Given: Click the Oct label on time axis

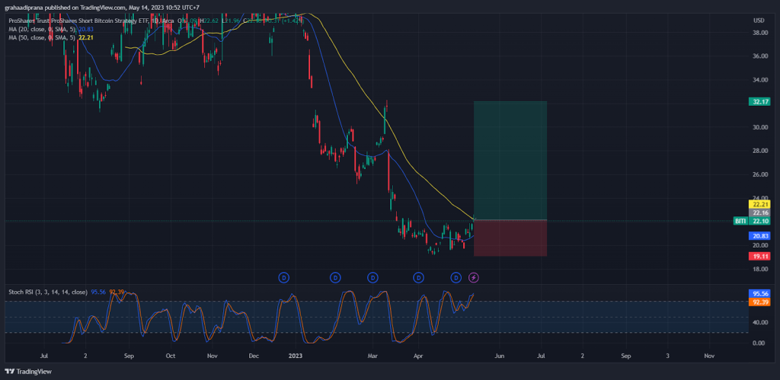Looking at the screenshot, I should tap(171, 356).
